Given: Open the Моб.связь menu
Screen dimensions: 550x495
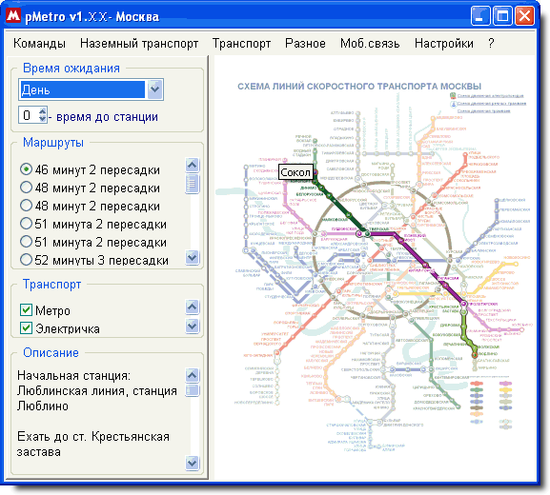Looking at the screenshot, I should 370,44.
